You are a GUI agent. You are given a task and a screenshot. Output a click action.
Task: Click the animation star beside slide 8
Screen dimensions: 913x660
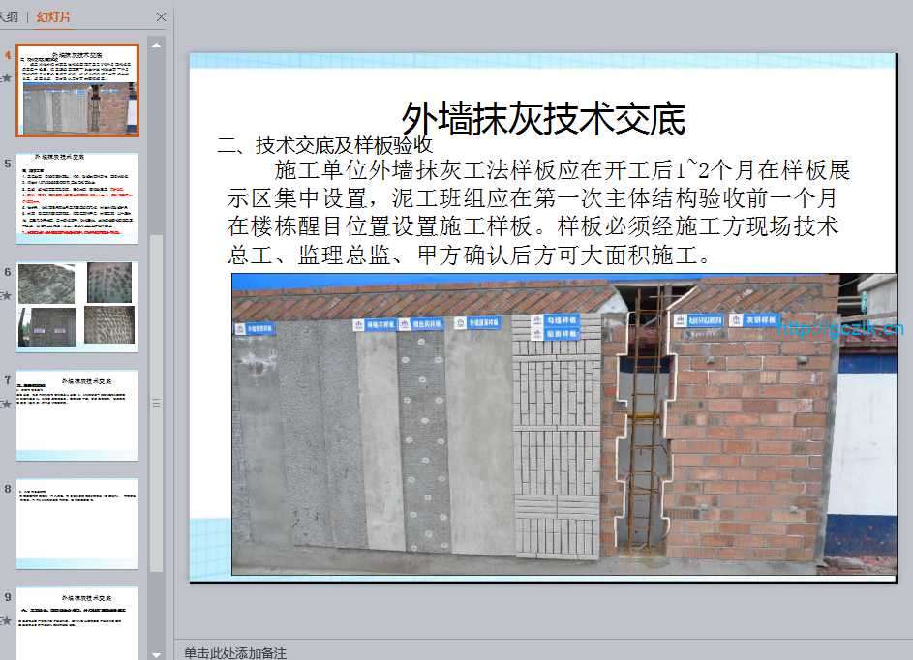pos(8,512)
